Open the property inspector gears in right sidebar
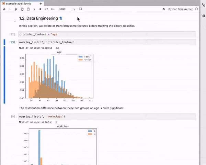This screenshot has height=165, width=206. [x=204, y=5]
